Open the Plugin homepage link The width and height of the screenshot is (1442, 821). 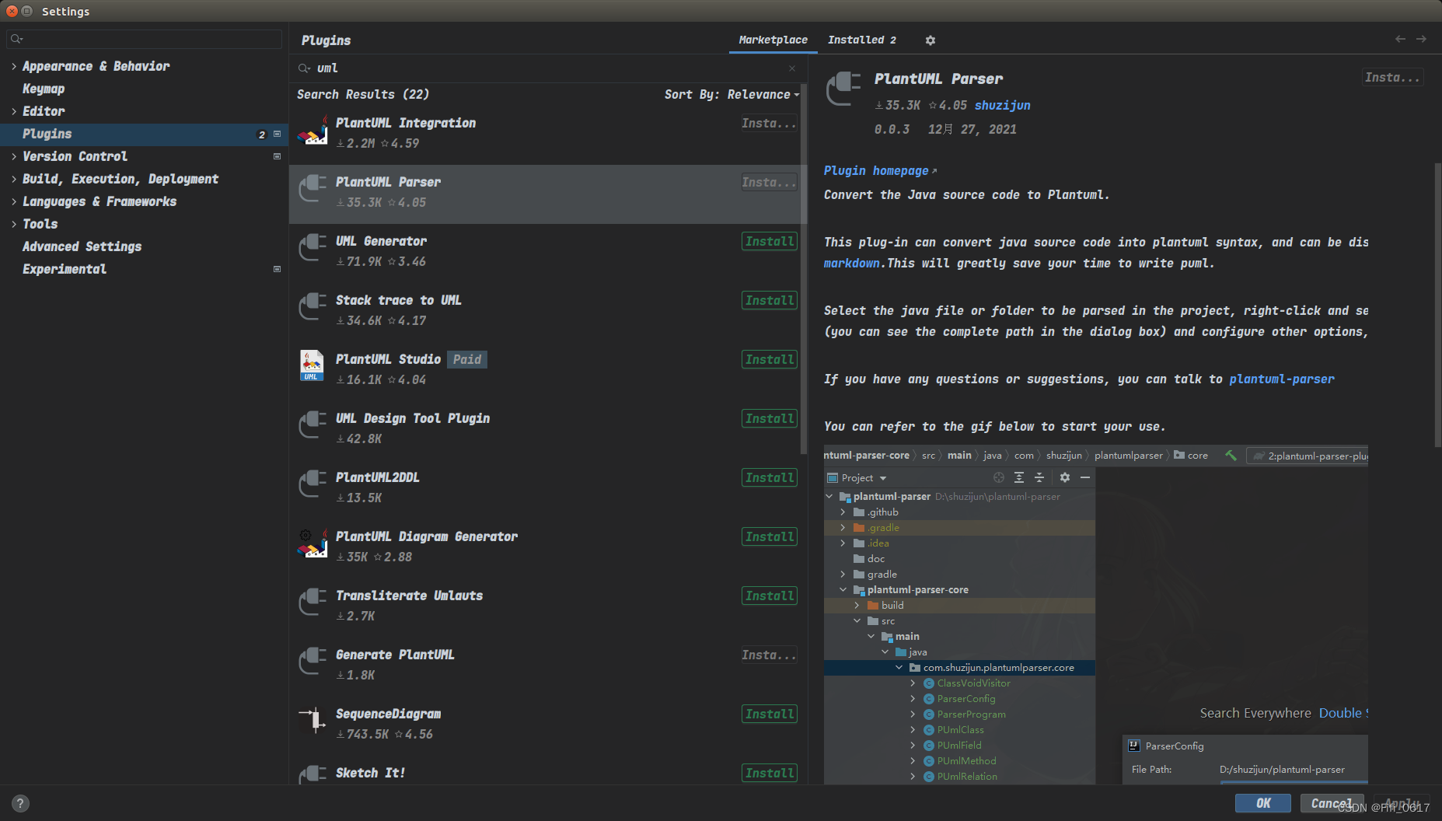(x=880, y=171)
